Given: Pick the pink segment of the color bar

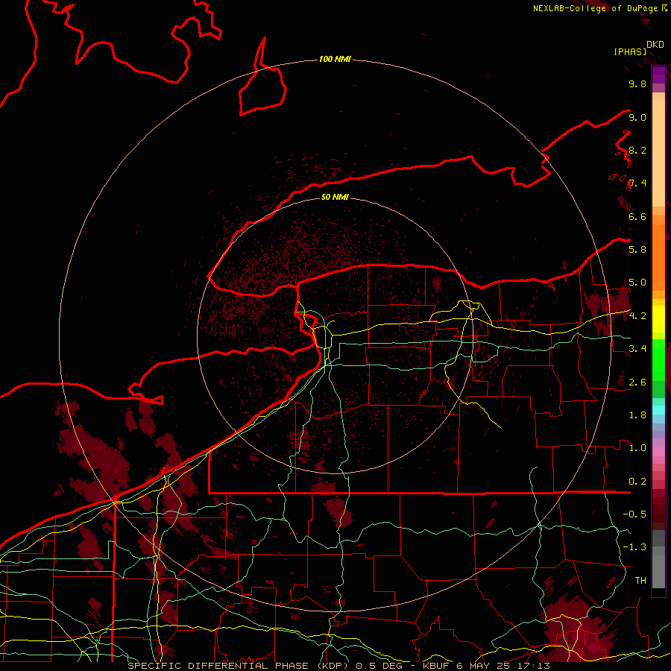Looking at the screenshot, I should pyautogui.click(x=658, y=452).
